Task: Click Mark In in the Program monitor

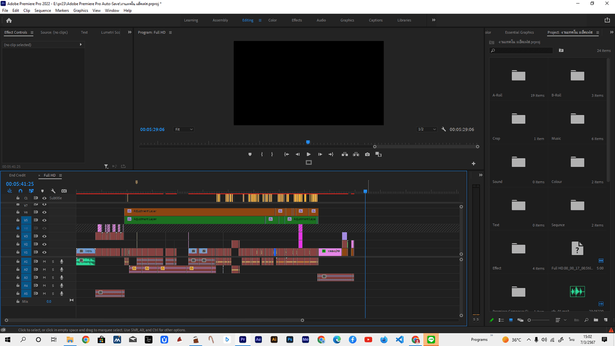Action: (261, 154)
